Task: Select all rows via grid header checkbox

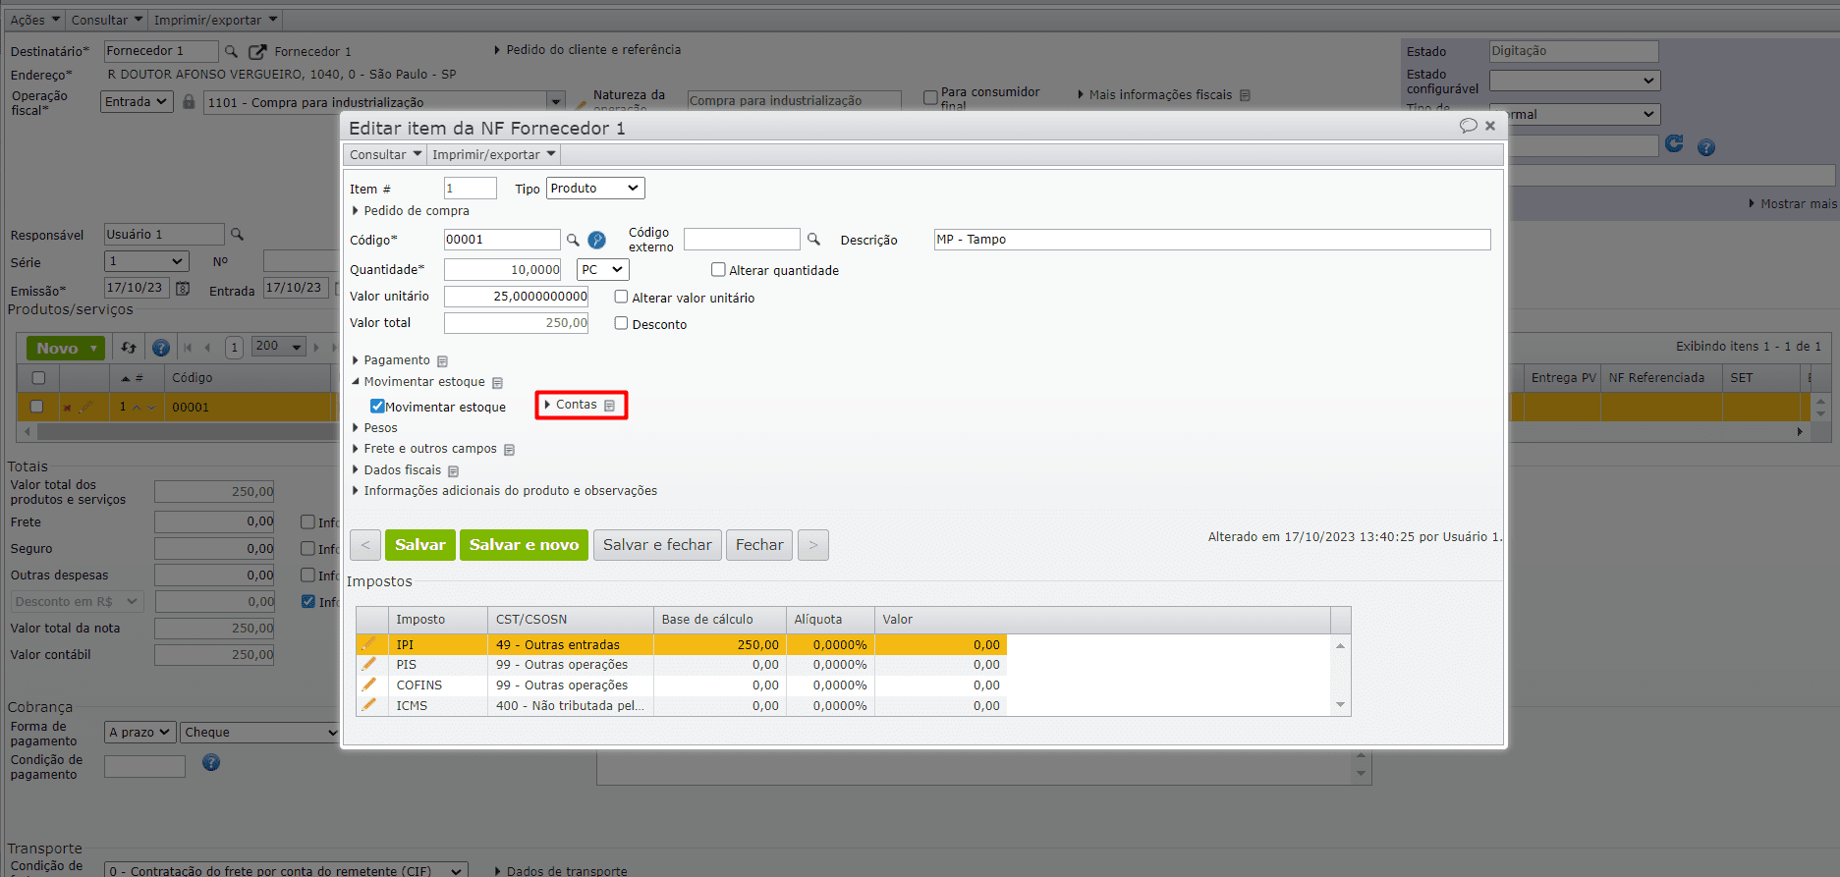Action: [x=38, y=378]
